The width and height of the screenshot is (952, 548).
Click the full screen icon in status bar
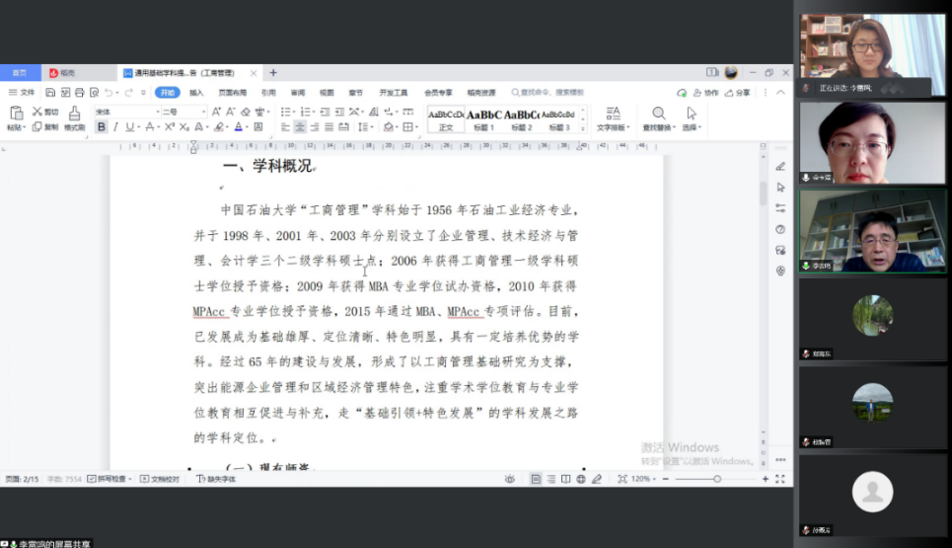[780, 479]
